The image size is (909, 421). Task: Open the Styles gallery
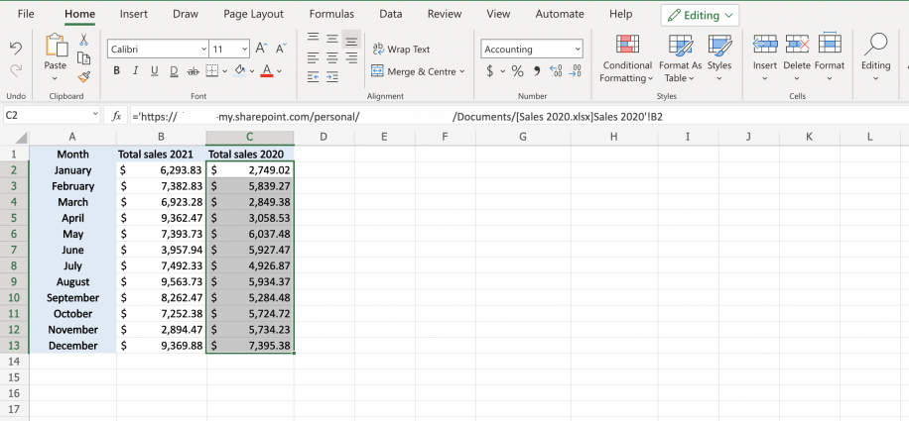click(x=719, y=57)
